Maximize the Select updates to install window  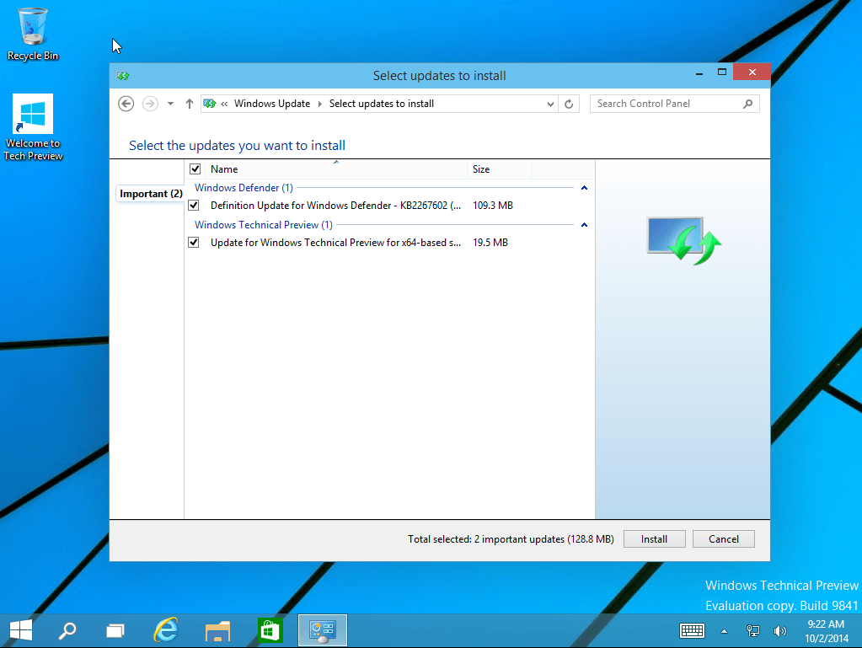[x=722, y=72]
